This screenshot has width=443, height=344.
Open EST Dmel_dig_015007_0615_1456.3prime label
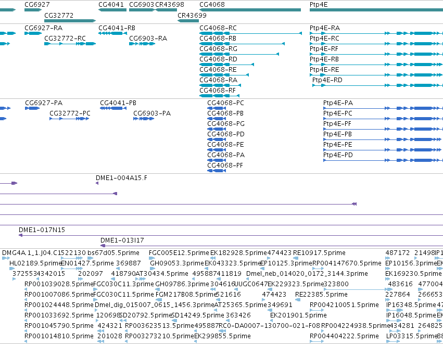coord(154,305)
